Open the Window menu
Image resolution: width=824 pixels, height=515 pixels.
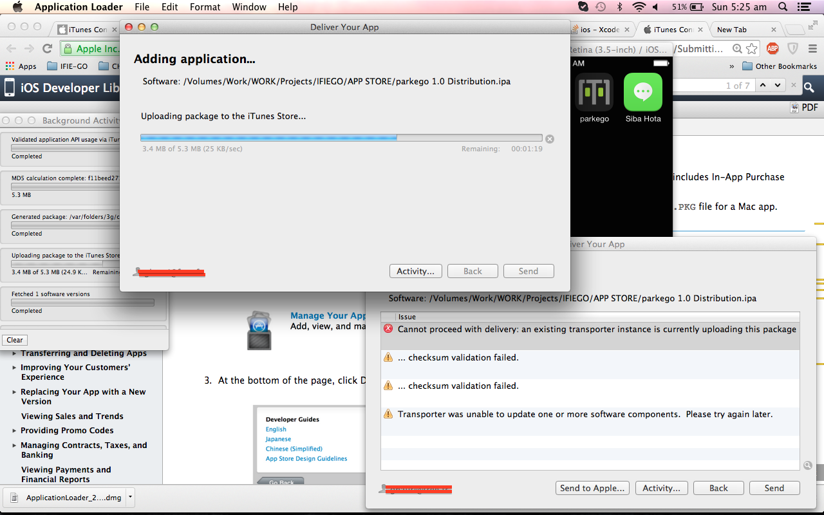point(249,7)
